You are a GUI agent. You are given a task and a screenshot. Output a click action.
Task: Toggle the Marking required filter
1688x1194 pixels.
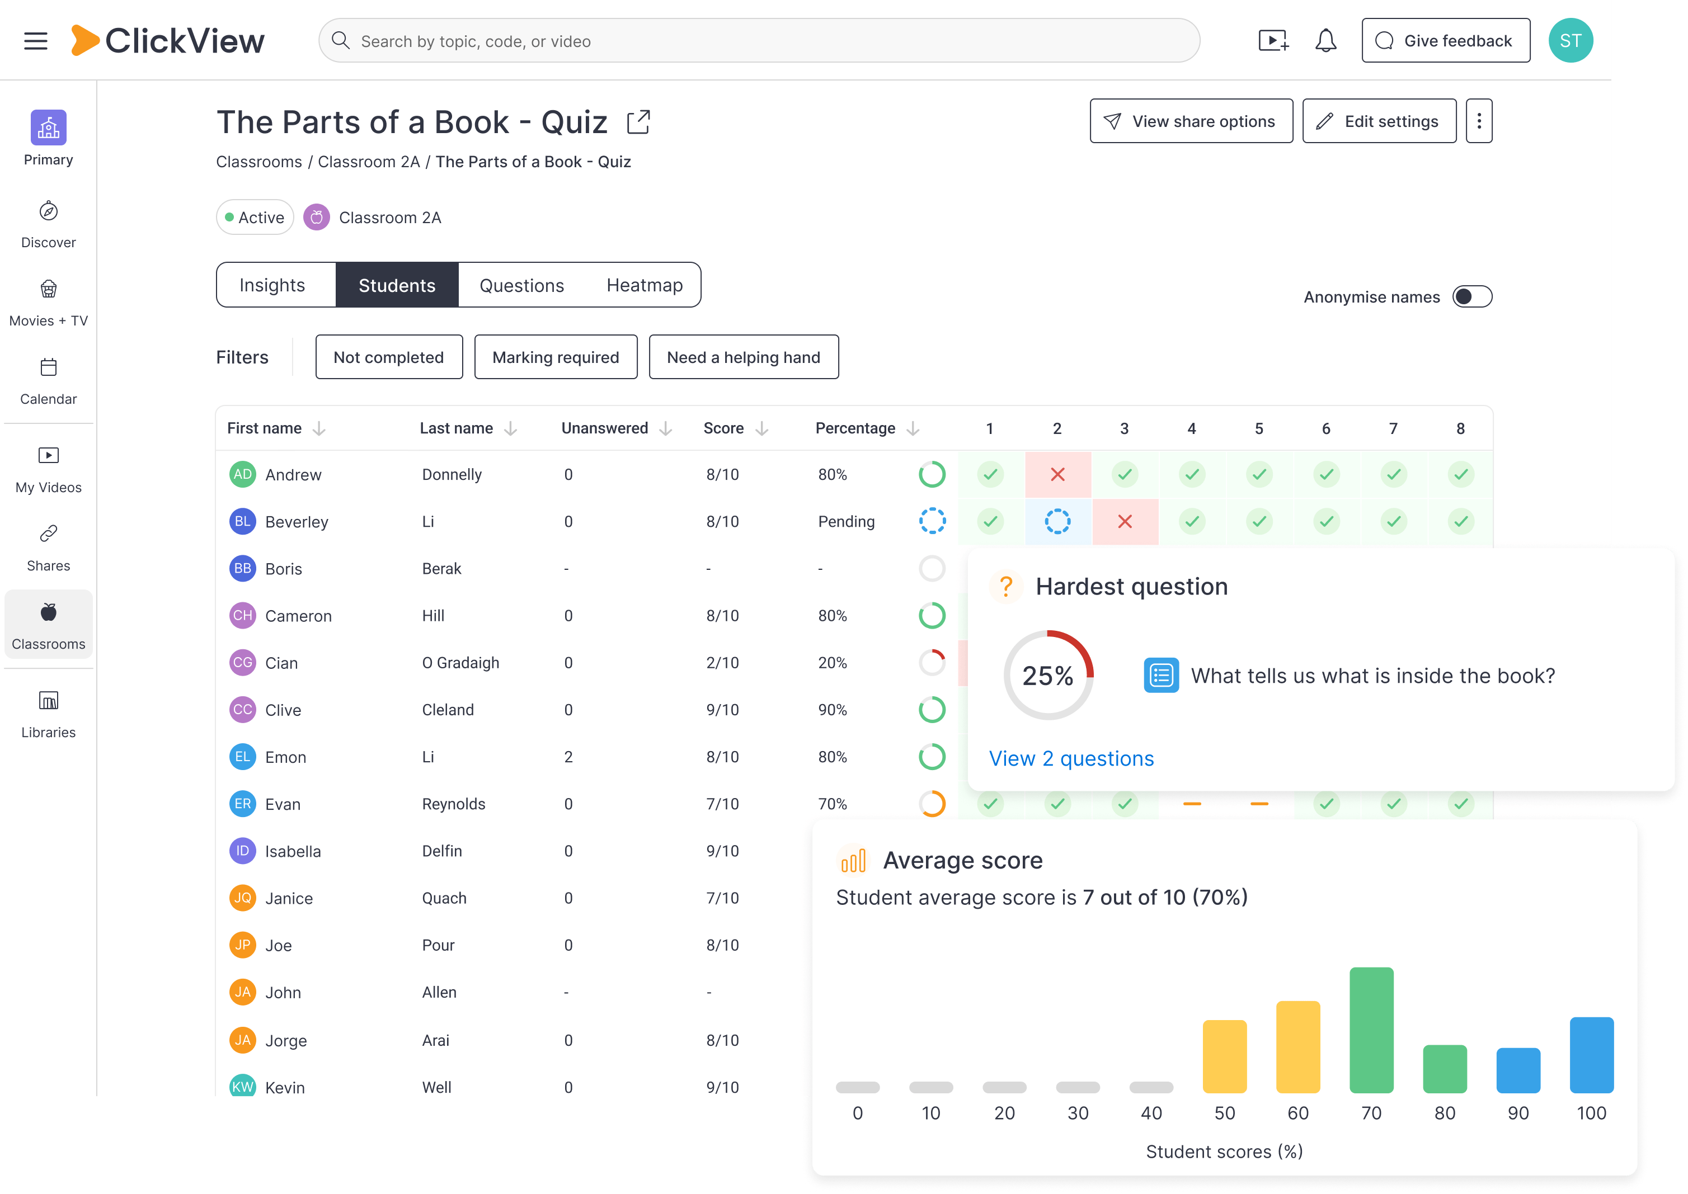tap(556, 357)
